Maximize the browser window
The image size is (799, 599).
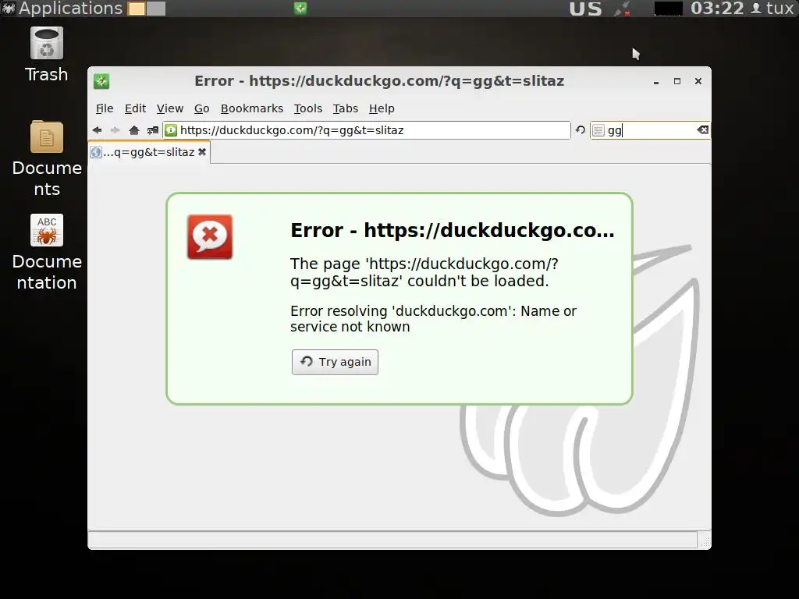click(677, 81)
